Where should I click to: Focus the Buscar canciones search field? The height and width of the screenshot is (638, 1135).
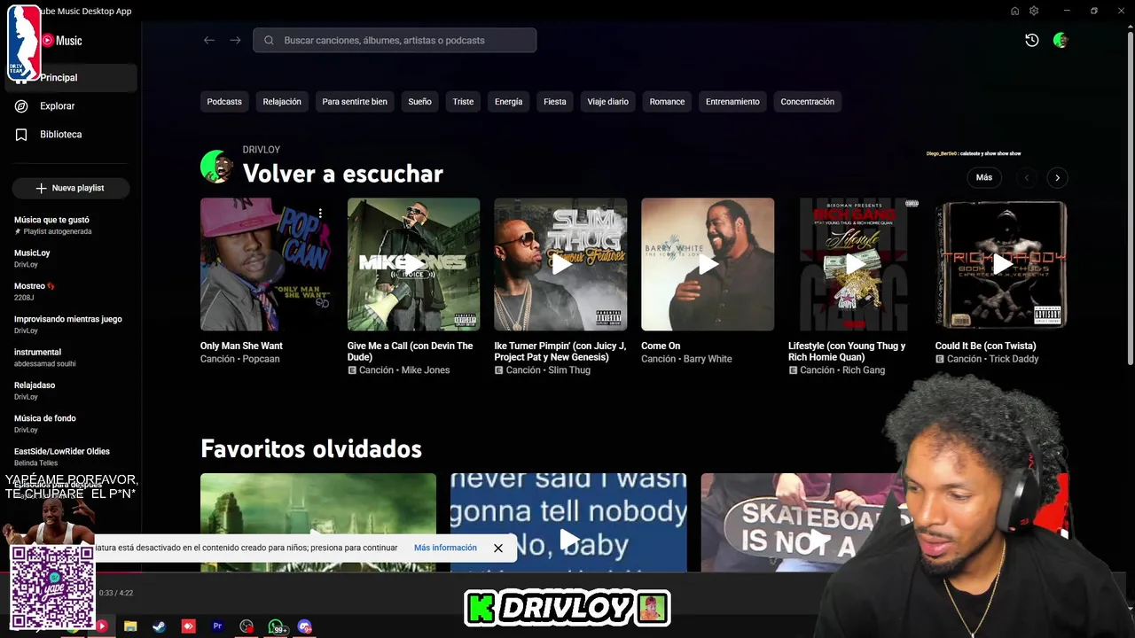[395, 40]
